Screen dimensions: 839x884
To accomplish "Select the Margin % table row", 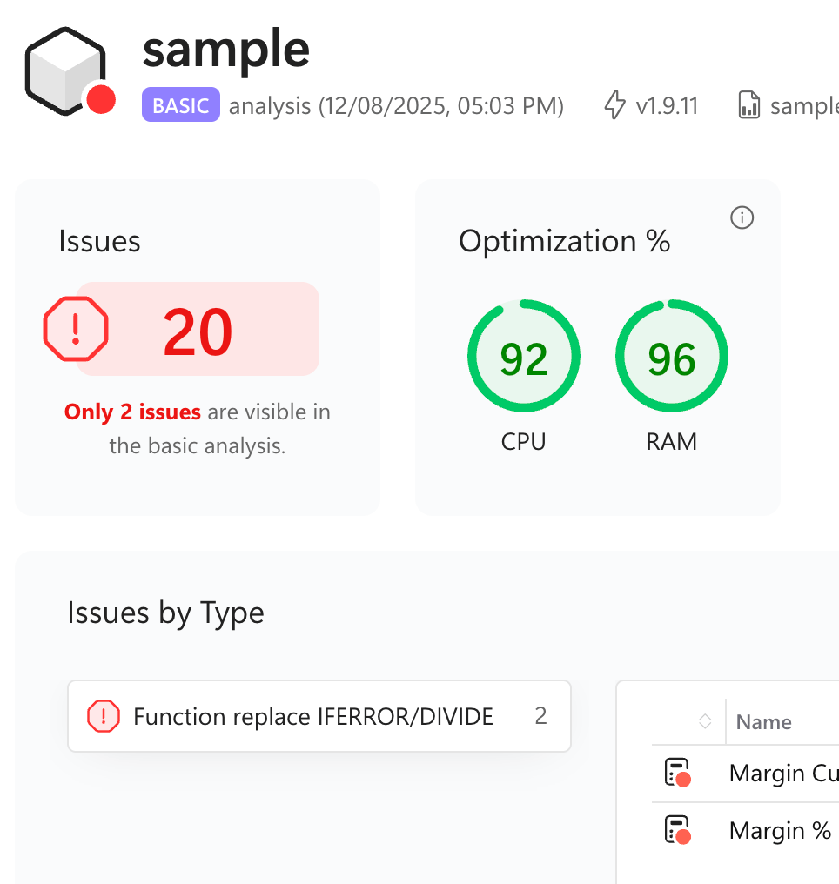I will (x=780, y=830).
